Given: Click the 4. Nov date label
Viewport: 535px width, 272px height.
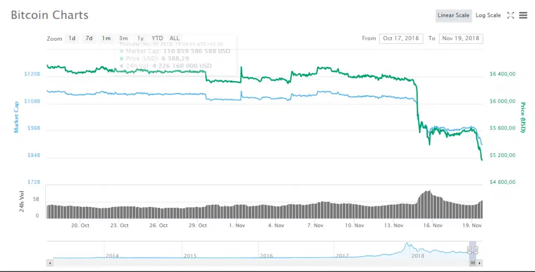Looking at the screenshot, I should 276,225.
